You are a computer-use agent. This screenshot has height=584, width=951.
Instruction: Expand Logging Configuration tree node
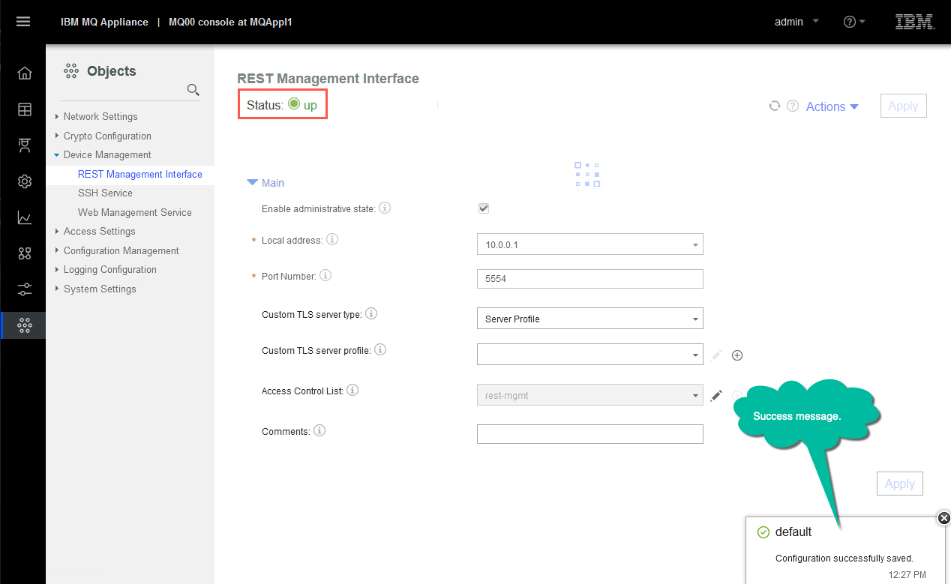tap(57, 269)
